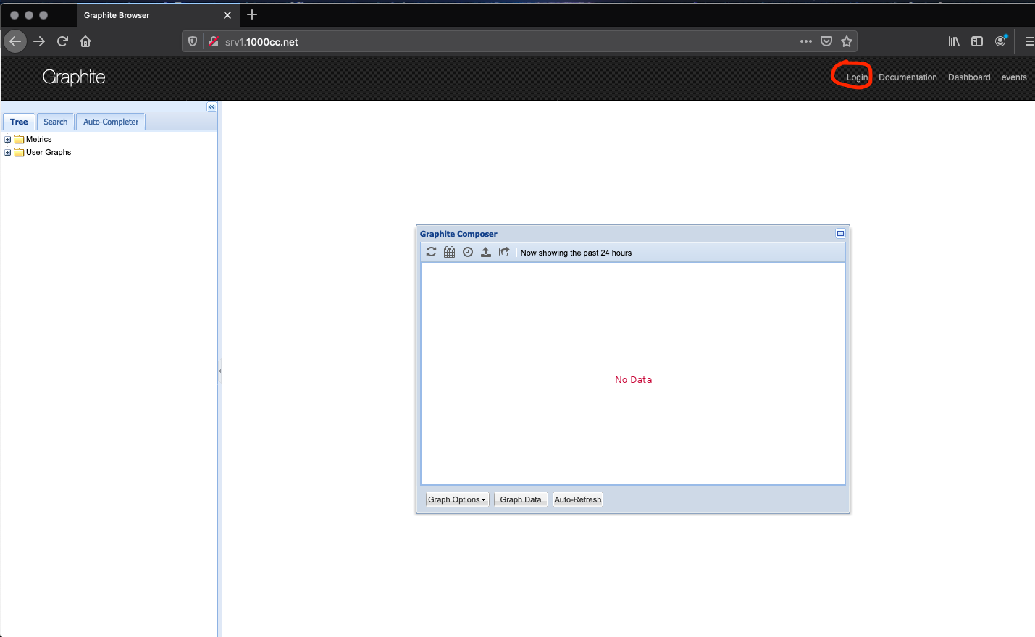The height and width of the screenshot is (637, 1035).
Task: Go back using browser back arrow
Action: pyautogui.click(x=15, y=41)
